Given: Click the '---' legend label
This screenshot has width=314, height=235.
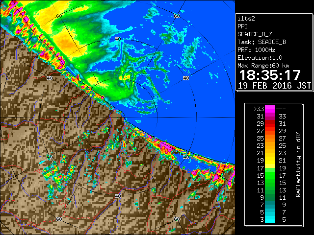Looking at the screenshot, I should coord(281,109).
